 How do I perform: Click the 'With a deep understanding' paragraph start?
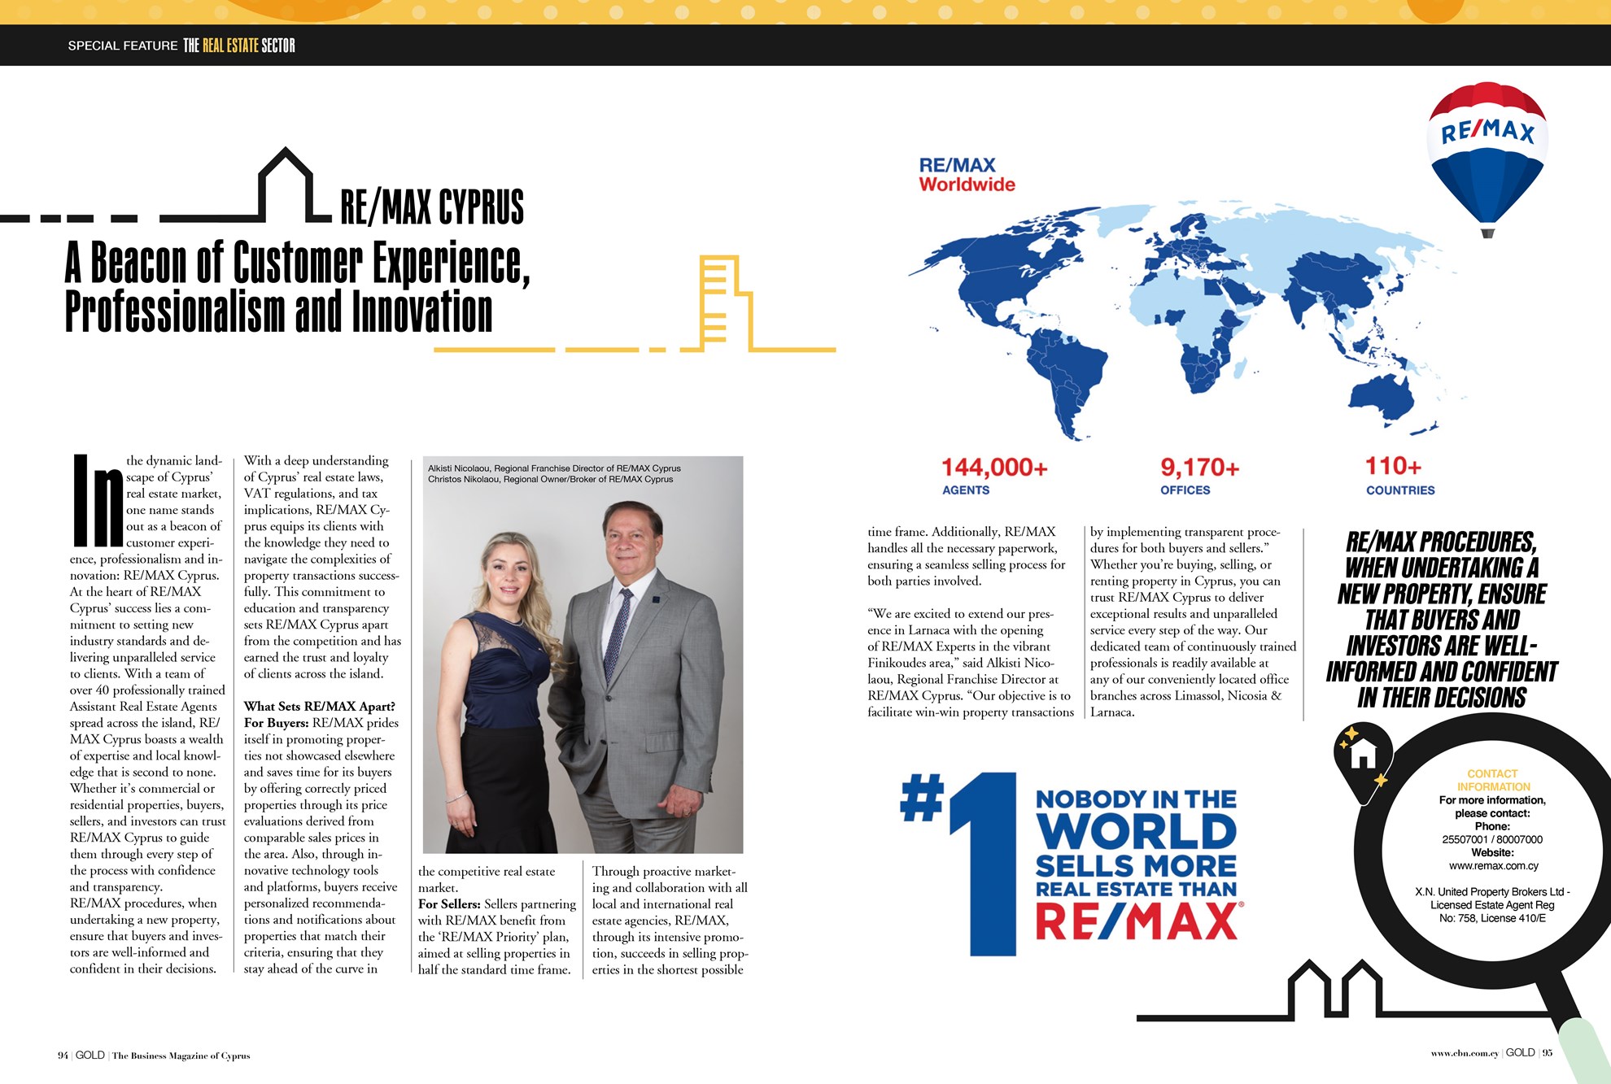coord(317,461)
